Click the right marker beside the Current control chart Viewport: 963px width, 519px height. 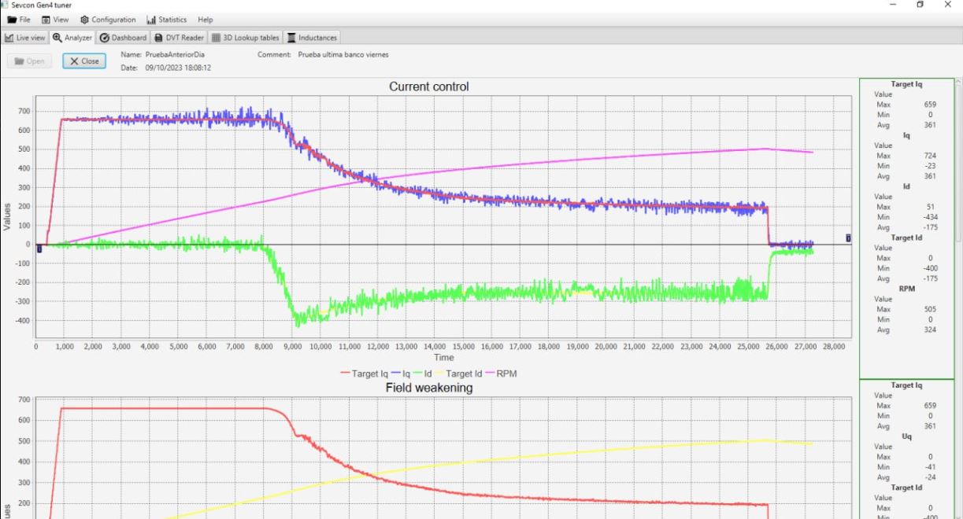pyautogui.click(x=848, y=237)
